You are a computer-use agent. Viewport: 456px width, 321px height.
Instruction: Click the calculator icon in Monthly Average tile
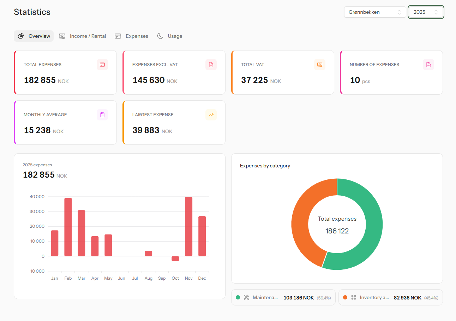pyautogui.click(x=102, y=115)
